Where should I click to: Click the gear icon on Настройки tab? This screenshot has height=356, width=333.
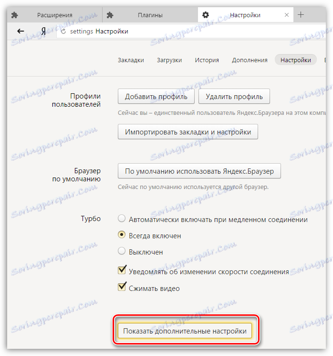point(206,15)
